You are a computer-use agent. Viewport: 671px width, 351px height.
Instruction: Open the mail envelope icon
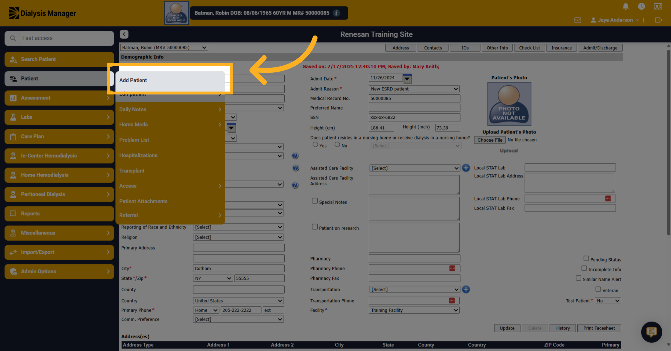pos(578,20)
